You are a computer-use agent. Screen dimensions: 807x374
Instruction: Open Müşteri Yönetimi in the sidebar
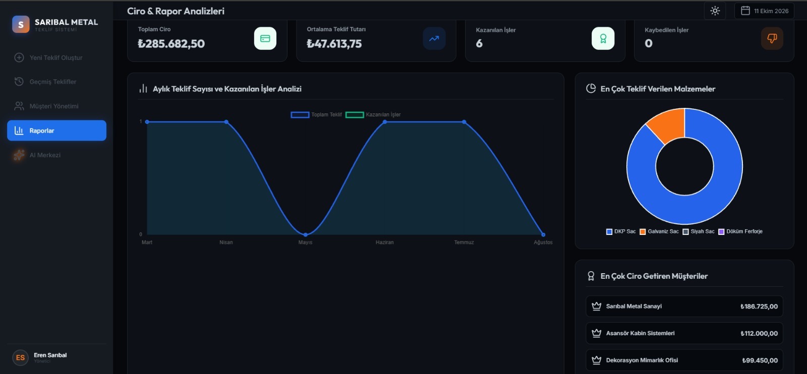[56, 106]
